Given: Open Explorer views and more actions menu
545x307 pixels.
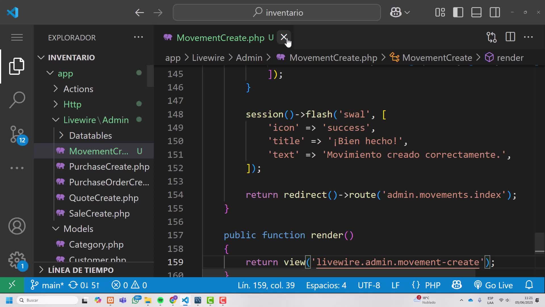Looking at the screenshot, I should (139, 37).
